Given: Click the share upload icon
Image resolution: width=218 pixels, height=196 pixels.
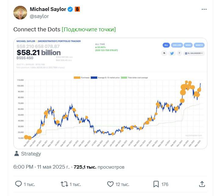Looking at the screenshot, I should (202, 184).
